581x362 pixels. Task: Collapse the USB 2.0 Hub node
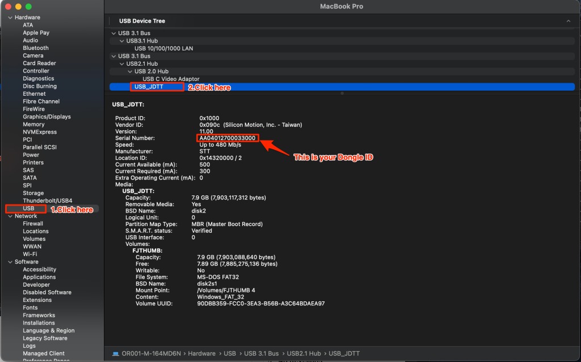(x=129, y=71)
